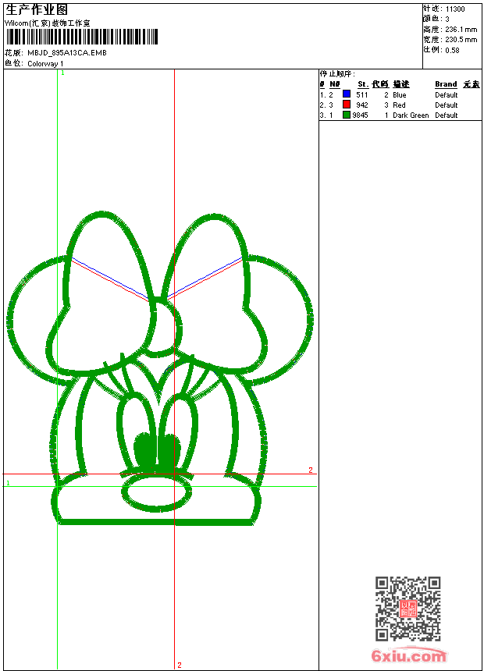Click the dark green swatch for thread 9845
This screenshot has height=671, width=484.
coord(347,115)
